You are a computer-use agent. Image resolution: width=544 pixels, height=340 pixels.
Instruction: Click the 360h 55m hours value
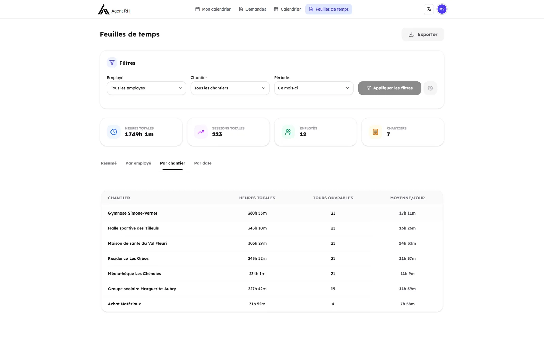coord(257,213)
